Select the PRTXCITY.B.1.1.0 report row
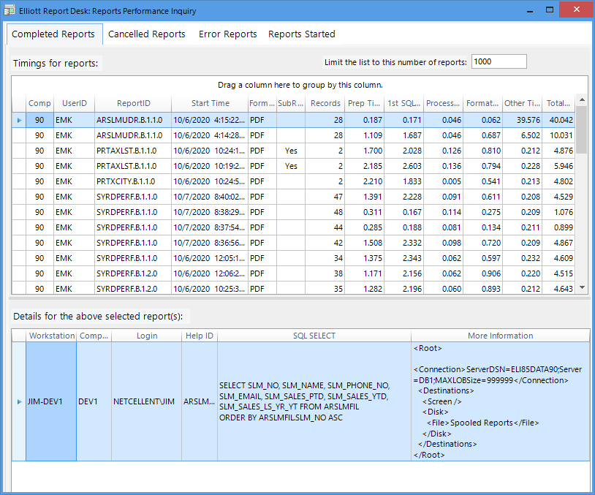Viewport: 595px width, 495px height. tap(293, 181)
